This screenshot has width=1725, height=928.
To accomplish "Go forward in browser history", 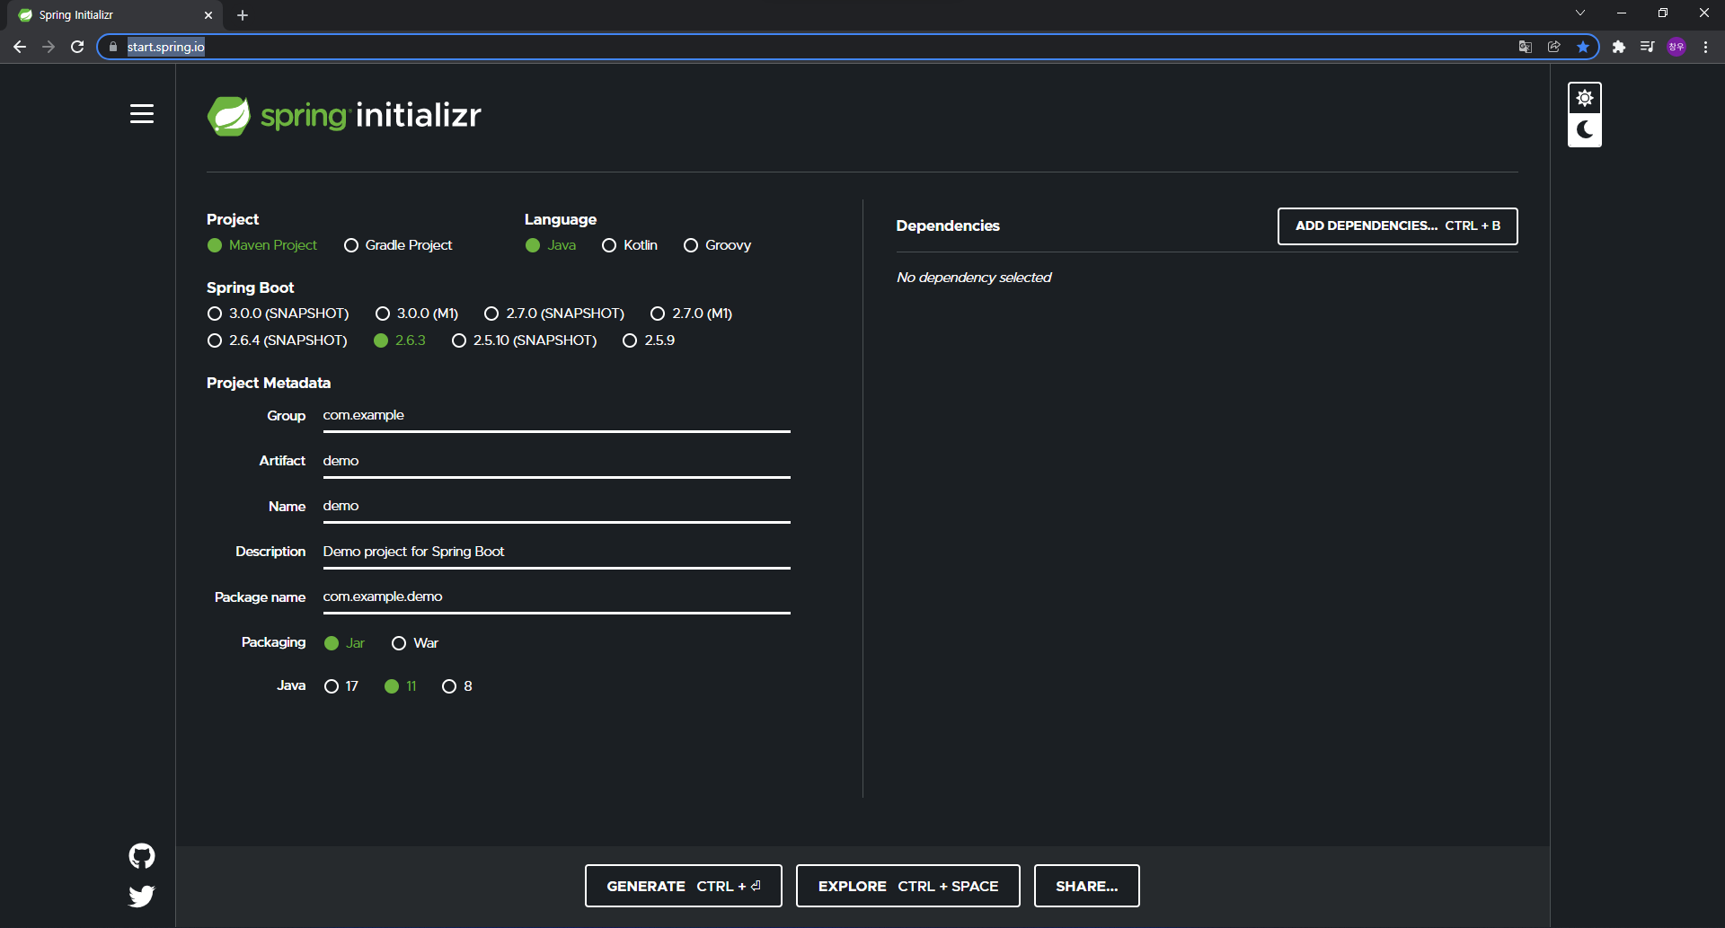I will 49,47.
